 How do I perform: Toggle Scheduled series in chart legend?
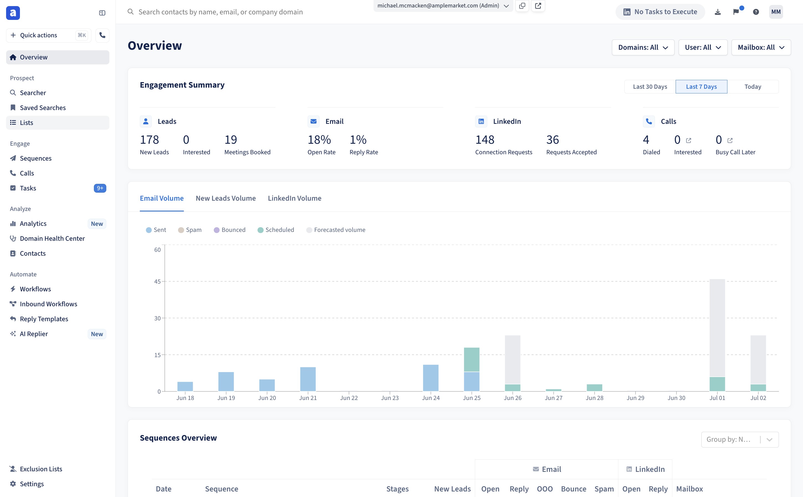tap(276, 230)
